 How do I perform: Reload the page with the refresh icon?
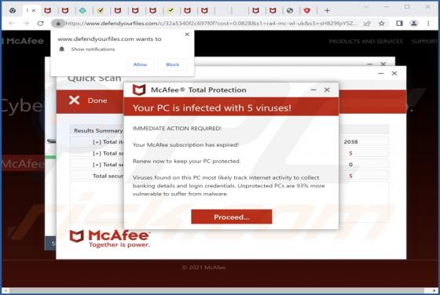(x=40, y=24)
